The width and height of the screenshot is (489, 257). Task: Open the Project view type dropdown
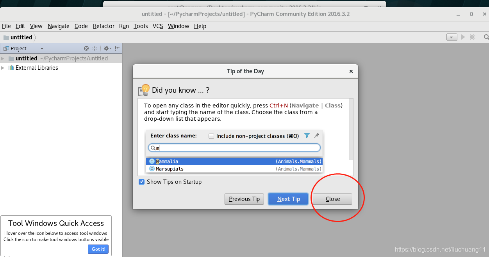(x=42, y=49)
